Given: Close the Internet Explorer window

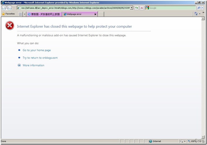Looking at the screenshot, I should (203, 3).
